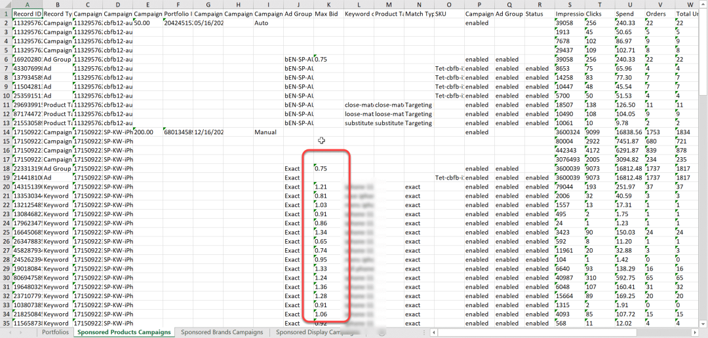Click the vertical scrollbar down arrow
Viewport: 708px width, 338px height.
[703, 324]
